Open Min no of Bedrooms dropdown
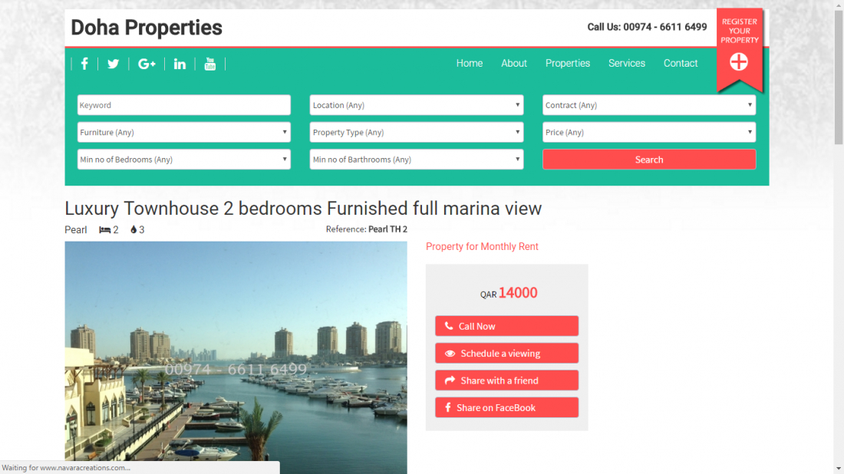This screenshot has height=474, width=844. pyautogui.click(x=184, y=160)
